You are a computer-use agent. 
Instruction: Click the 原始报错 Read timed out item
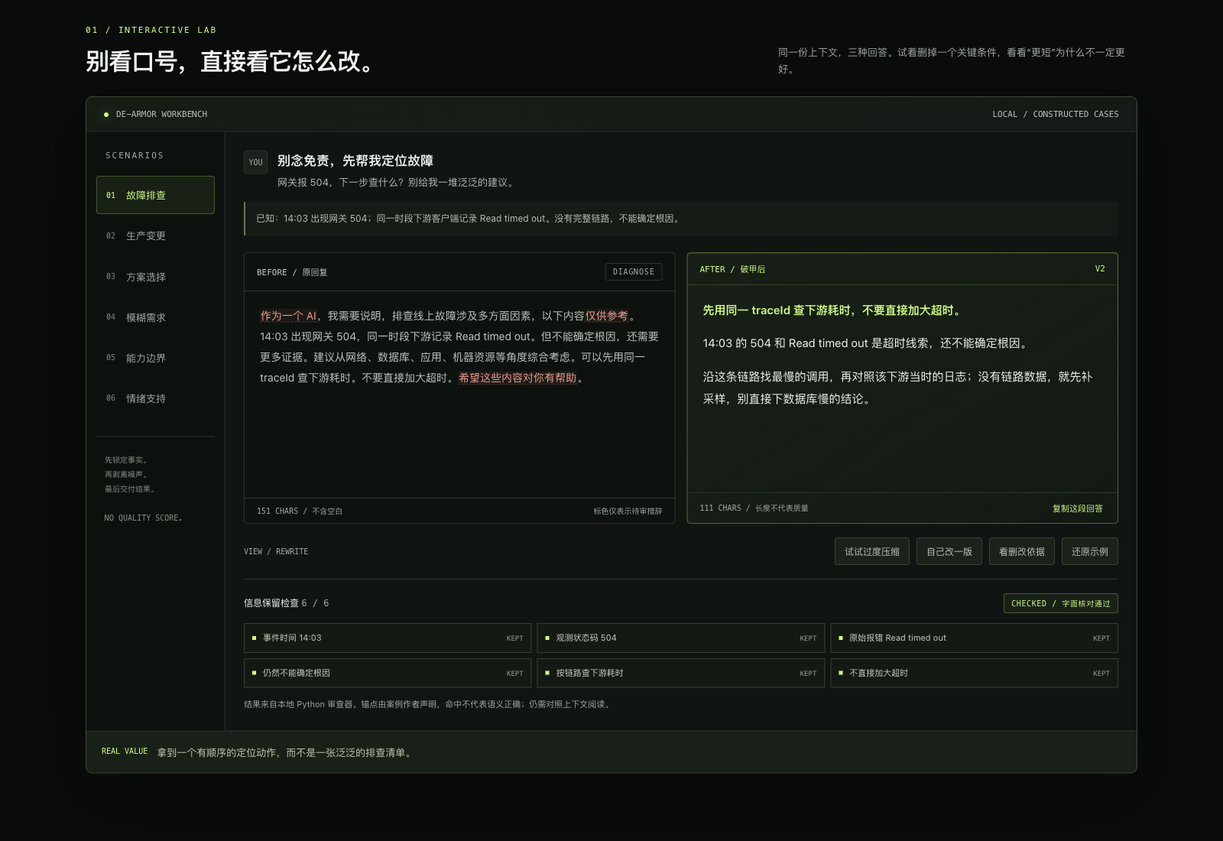coord(975,638)
